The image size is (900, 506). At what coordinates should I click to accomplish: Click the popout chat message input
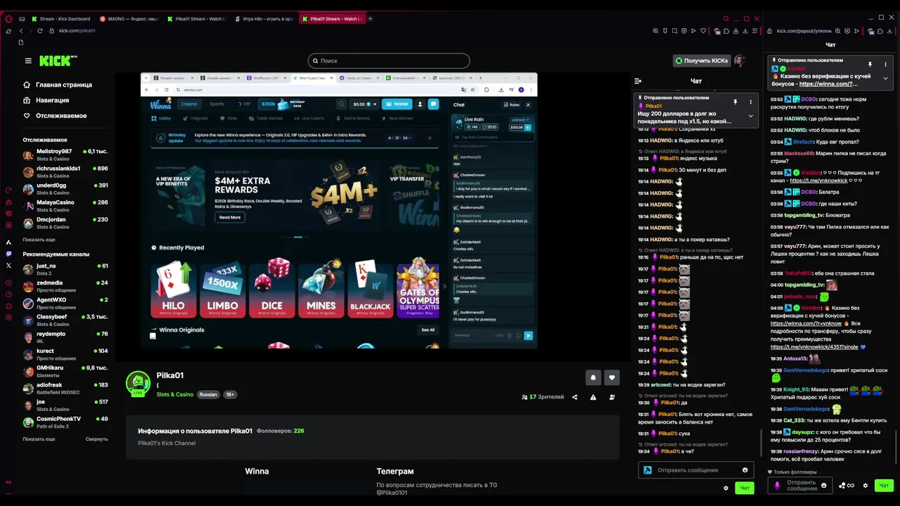click(x=800, y=486)
